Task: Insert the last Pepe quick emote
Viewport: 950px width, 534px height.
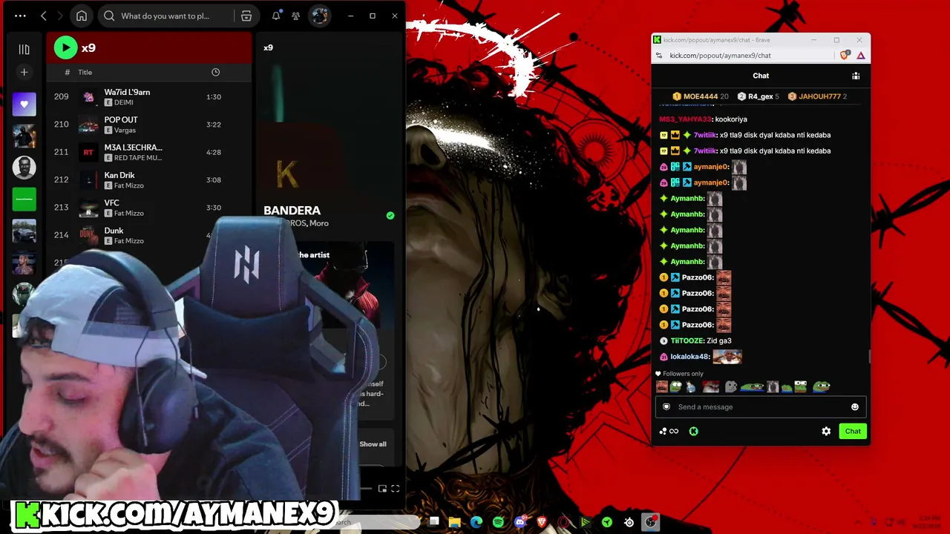Action: pos(821,386)
